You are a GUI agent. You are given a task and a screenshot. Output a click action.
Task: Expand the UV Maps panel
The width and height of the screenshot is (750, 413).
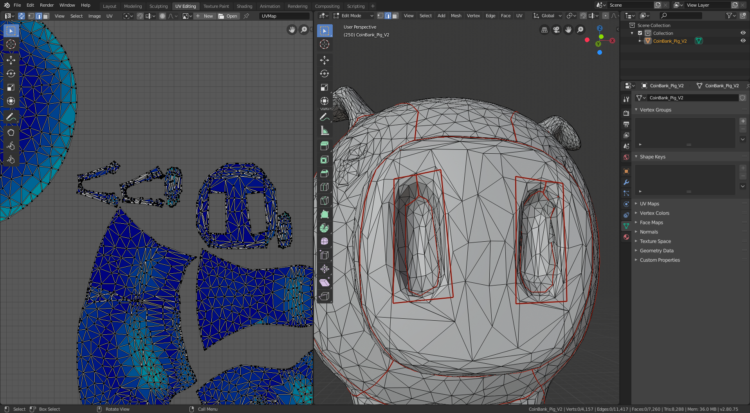tap(649, 204)
